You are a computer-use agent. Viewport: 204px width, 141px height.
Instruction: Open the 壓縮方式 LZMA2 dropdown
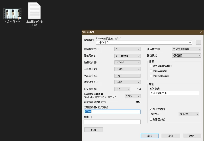(127, 62)
